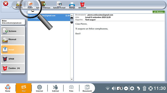Zoom out with the minus icon
The image size is (167, 93).
pos(126,88)
